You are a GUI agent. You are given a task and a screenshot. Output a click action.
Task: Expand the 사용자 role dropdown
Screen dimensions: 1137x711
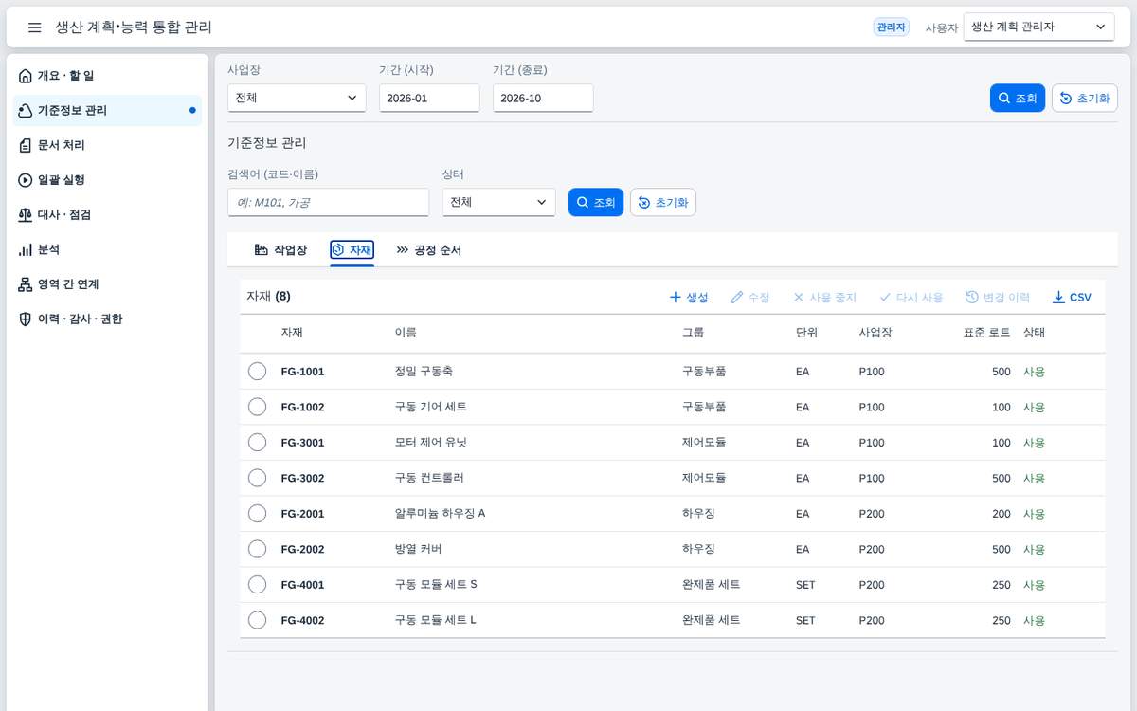[1038, 27]
